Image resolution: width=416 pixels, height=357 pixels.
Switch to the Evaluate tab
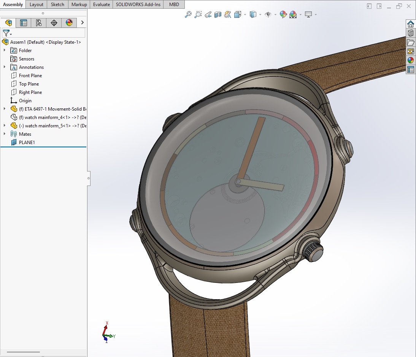tap(102, 5)
